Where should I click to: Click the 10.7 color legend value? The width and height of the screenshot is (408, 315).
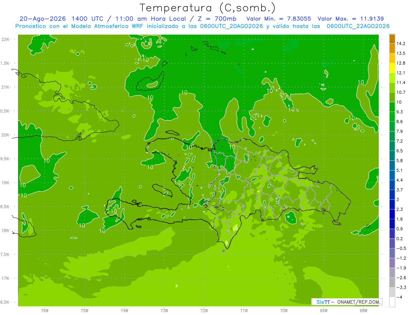[x=401, y=92]
